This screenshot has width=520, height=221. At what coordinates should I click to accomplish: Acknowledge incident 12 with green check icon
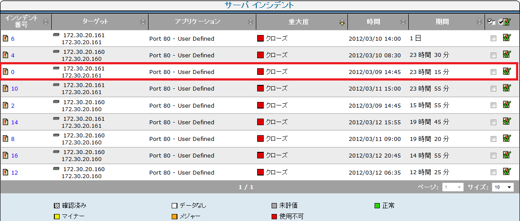click(506, 171)
